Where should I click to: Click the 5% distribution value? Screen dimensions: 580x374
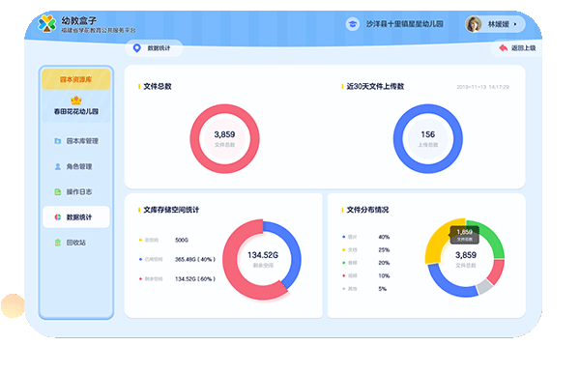383,289
